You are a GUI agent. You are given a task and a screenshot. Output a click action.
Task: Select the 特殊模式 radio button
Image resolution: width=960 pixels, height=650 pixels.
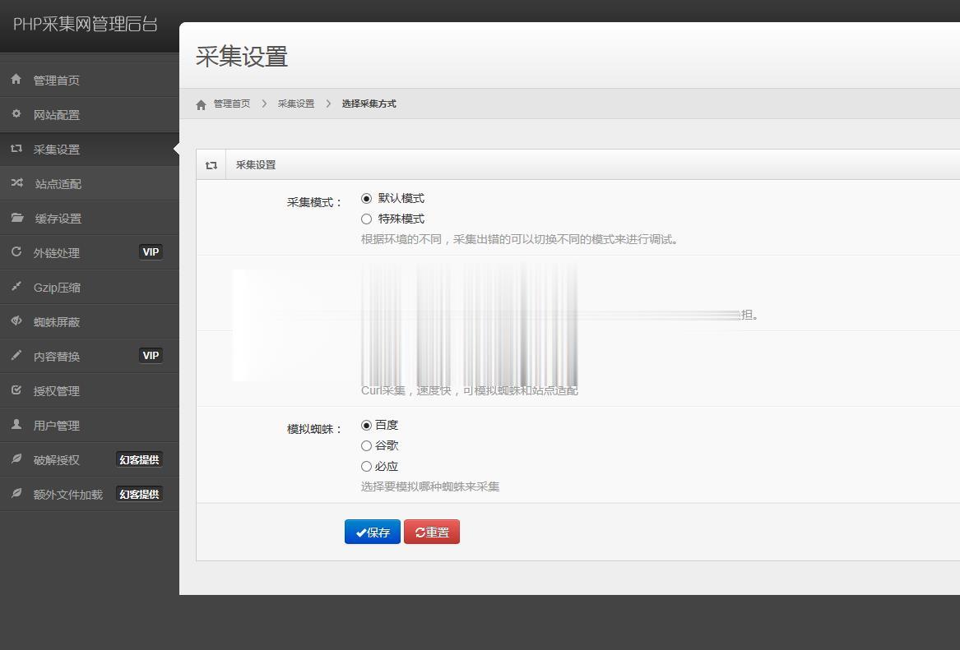tap(366, 219)
